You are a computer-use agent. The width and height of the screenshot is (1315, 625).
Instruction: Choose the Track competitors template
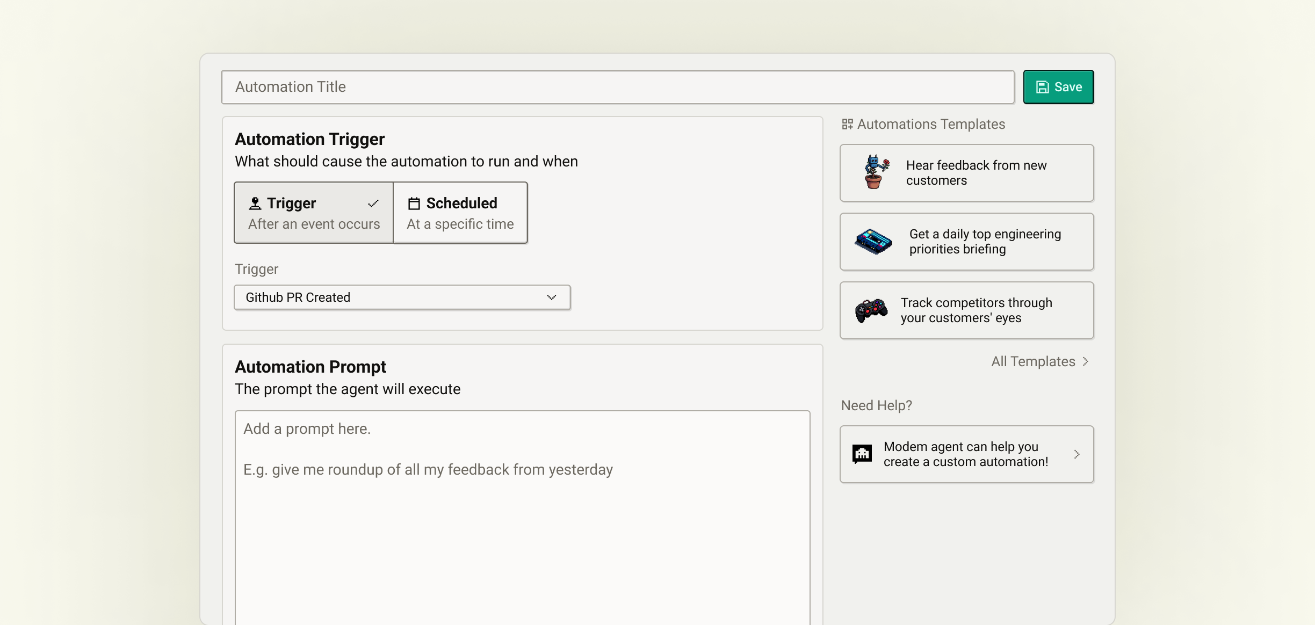pos(967,310)
